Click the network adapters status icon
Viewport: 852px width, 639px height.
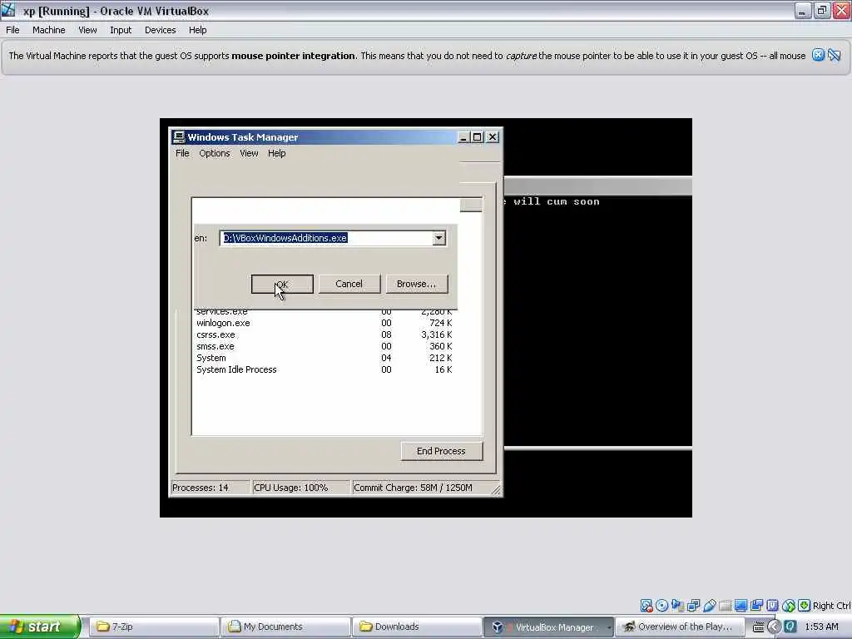[x=693, y=606]
